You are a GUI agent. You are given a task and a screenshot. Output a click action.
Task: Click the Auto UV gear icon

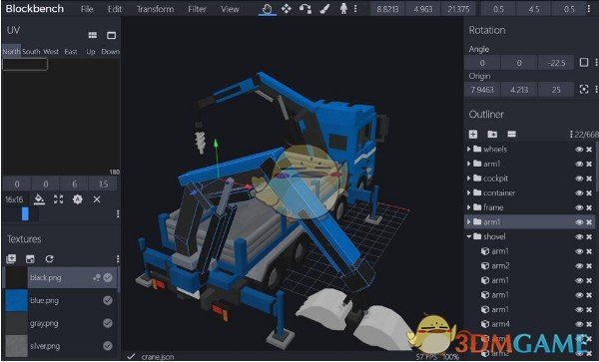(78, 199)
